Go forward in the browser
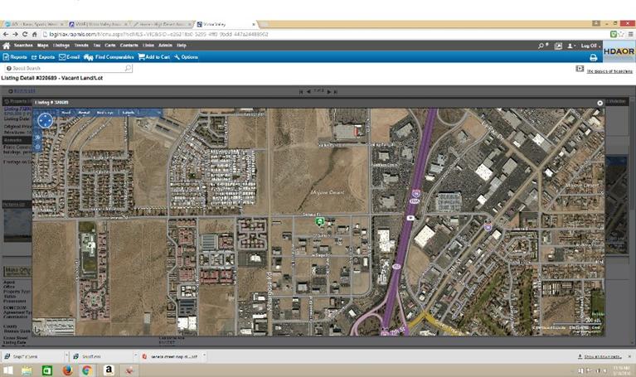 15,35
